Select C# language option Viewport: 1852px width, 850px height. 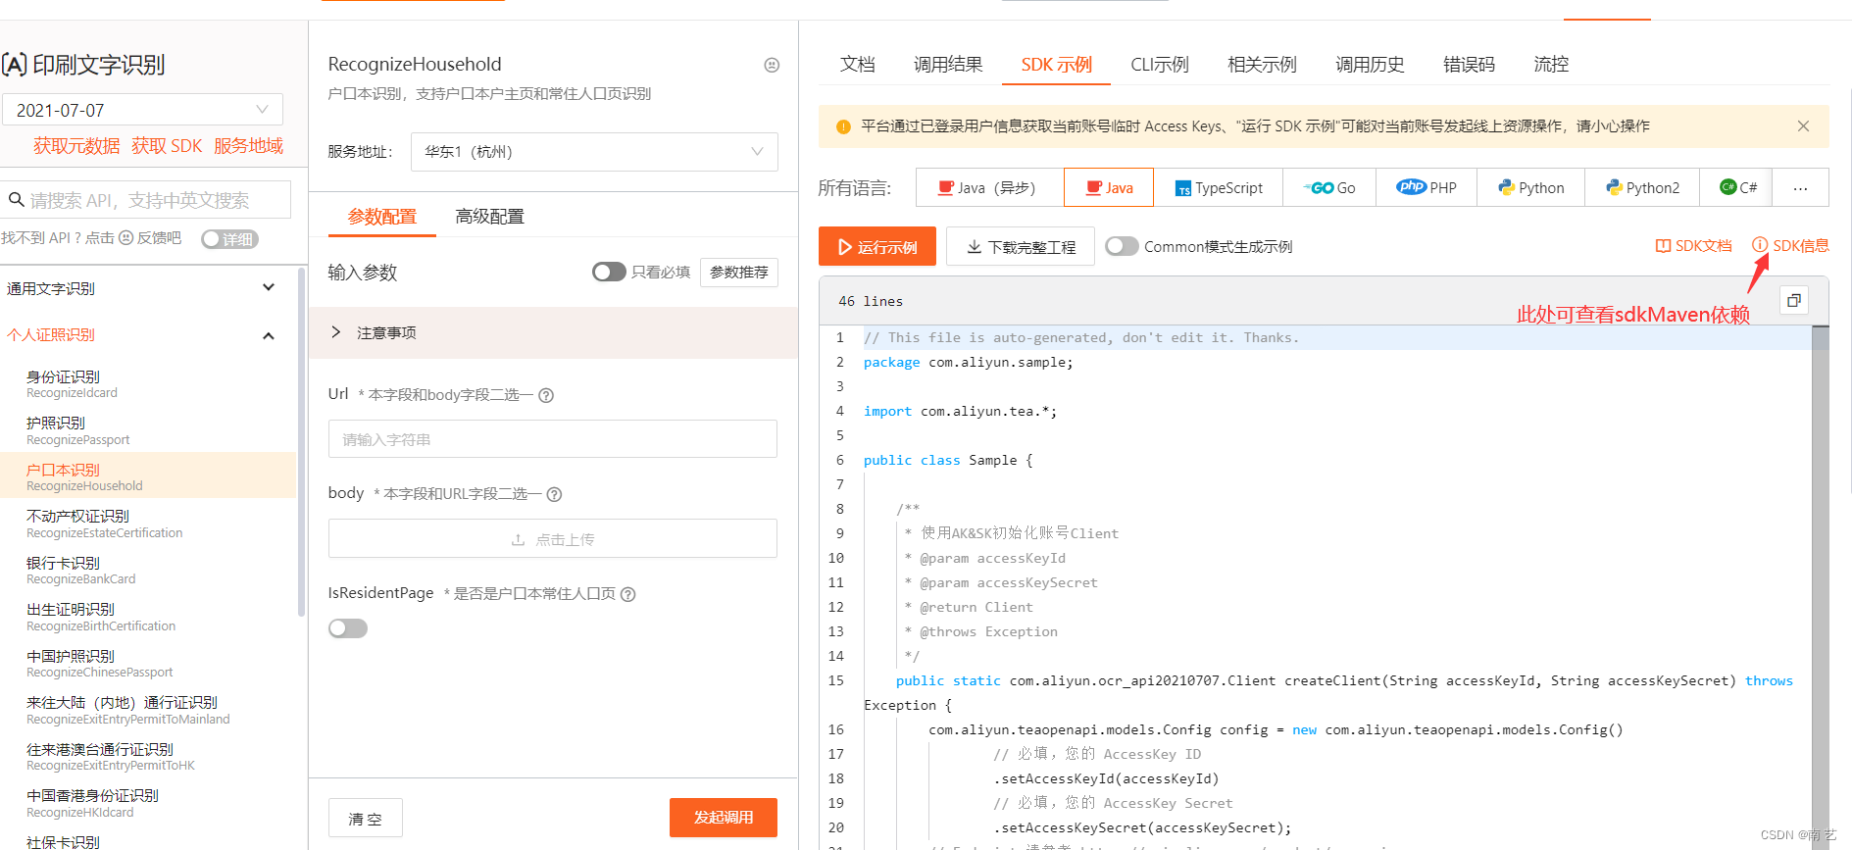(1736, 187)
